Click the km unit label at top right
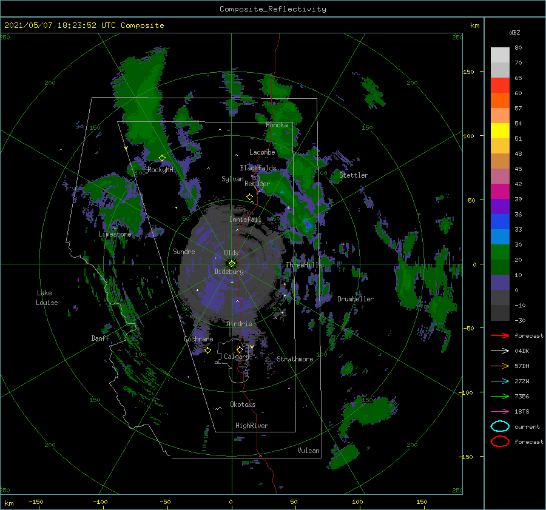The width and height of the screenshot is (546, 510). click(474, 25)
